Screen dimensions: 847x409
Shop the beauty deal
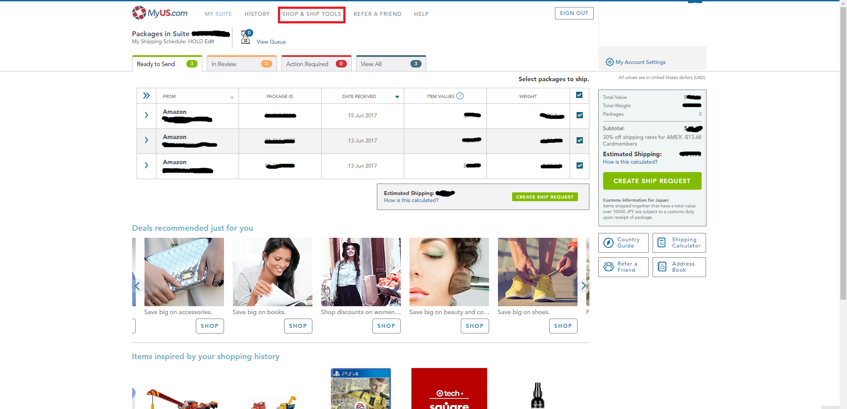coord(475,326)
